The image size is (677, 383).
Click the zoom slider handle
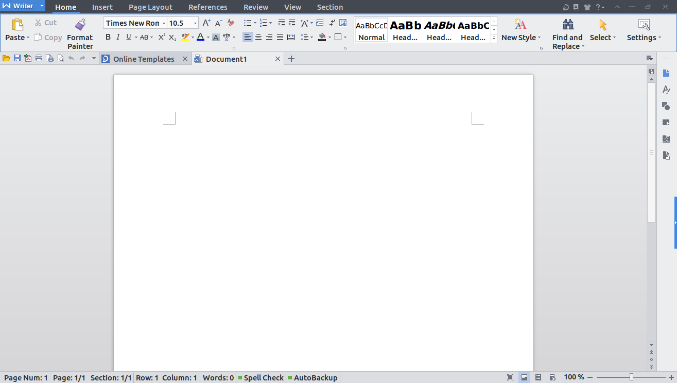[631, 377]
